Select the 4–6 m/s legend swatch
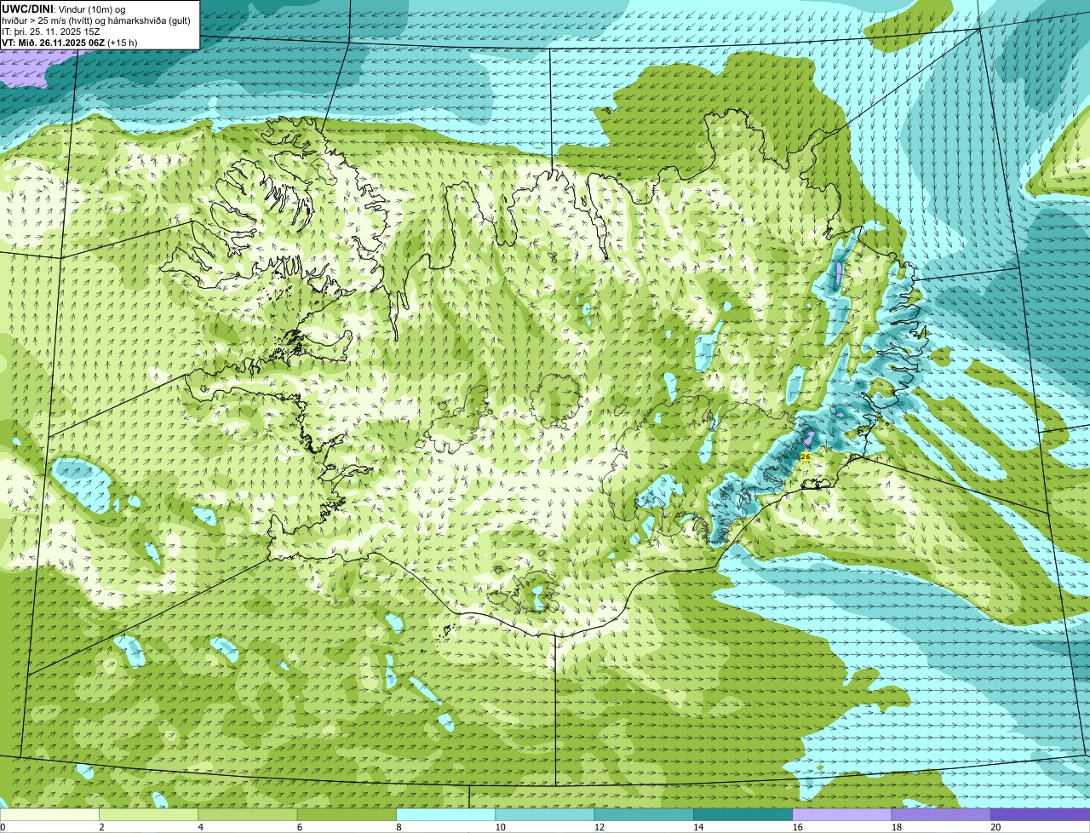This screenshot has height=833, width=1090. click(248, 814)
